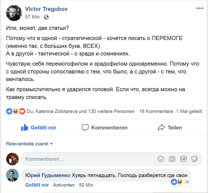Screen dimensions: 208x193
Task: Click Victor Tregubov's profile picture
Action: 14,13
